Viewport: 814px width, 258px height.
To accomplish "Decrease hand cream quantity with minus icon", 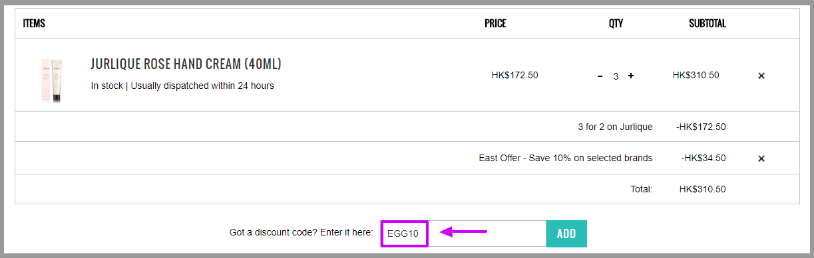I will (600, 76).
